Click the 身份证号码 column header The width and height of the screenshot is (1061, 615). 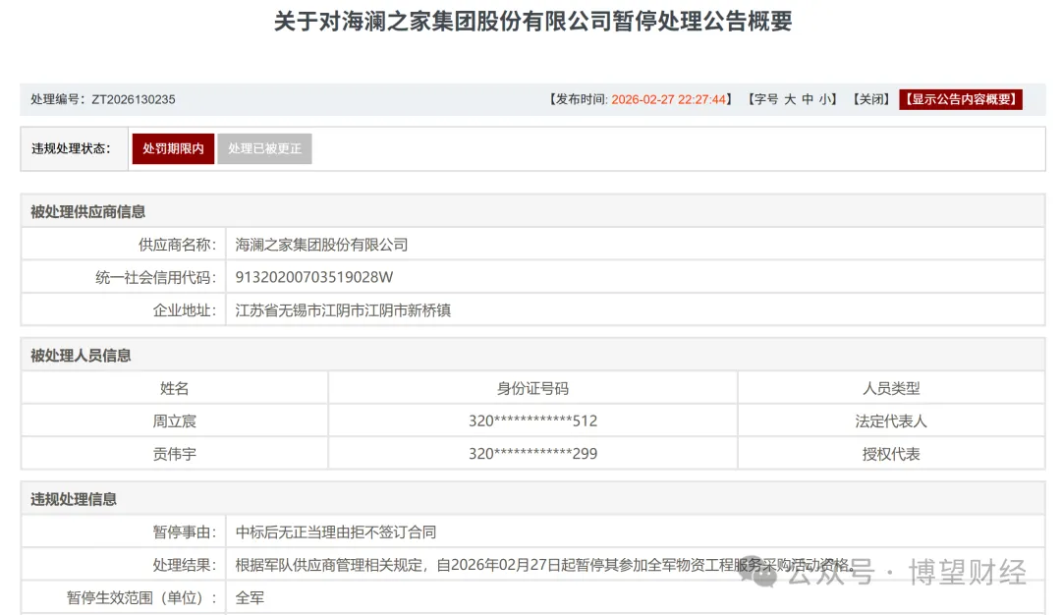532,388
